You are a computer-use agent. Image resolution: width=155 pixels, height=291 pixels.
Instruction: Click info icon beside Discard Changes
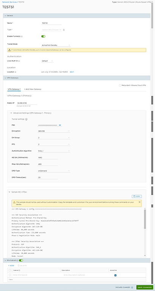(x=132, y=287)
